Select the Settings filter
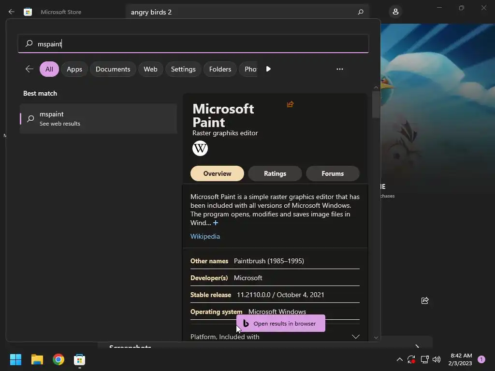Screen dimensions: 495x371 (x=183, y=69)
